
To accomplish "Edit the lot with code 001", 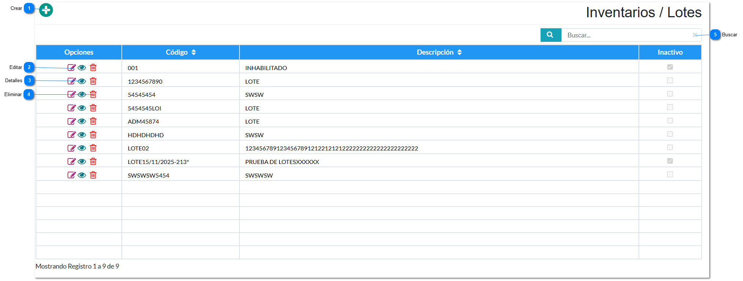I will [x=72, y=67].
